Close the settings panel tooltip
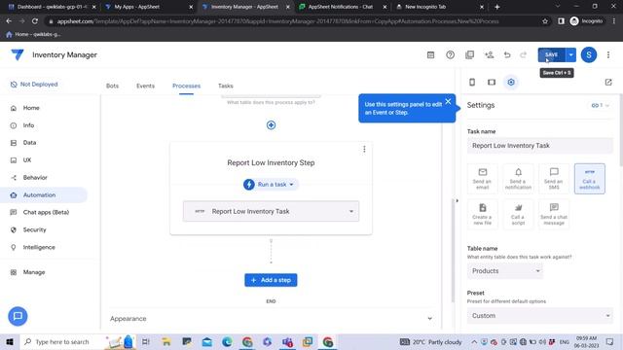This screenshot has height=350, width=623. [448, 101]
